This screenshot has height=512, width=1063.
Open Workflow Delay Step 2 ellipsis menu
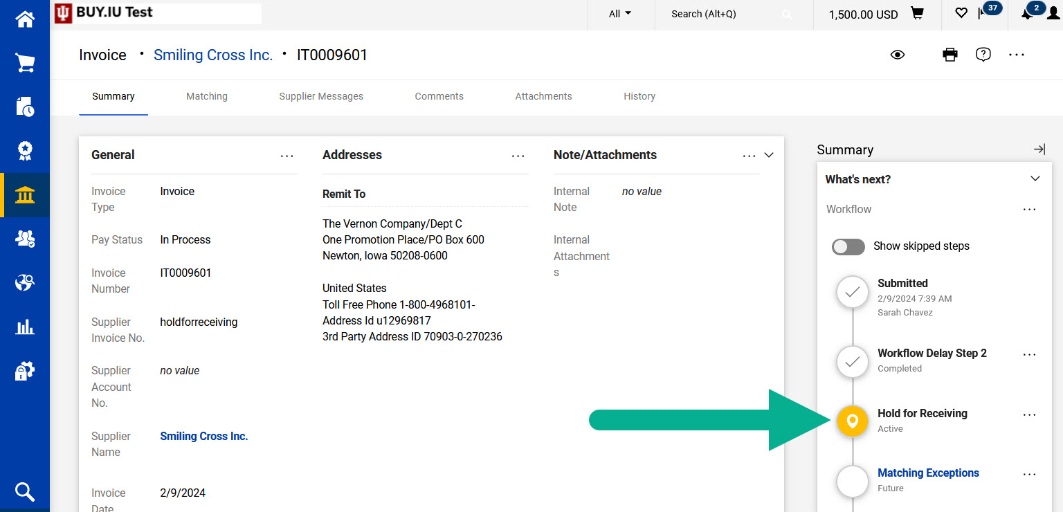(x=1030, y=354)
